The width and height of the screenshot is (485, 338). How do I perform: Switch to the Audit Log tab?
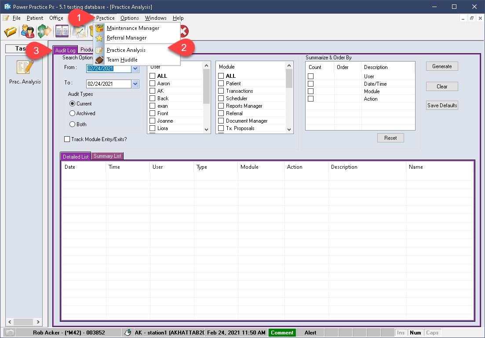65,51
